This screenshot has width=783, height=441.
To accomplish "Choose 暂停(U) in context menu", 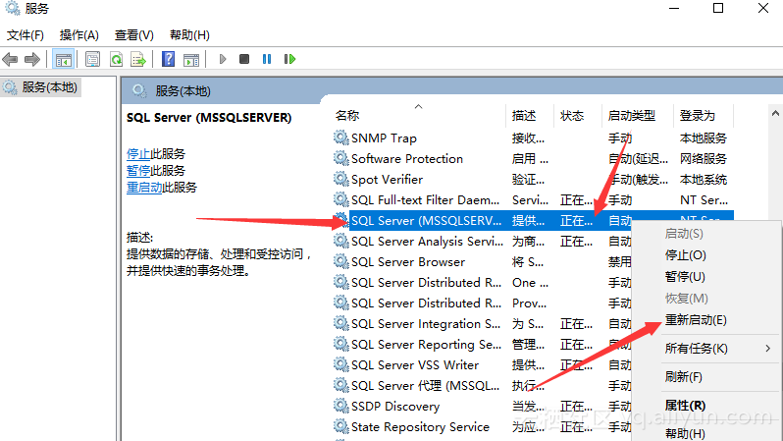I will (685, 277).
